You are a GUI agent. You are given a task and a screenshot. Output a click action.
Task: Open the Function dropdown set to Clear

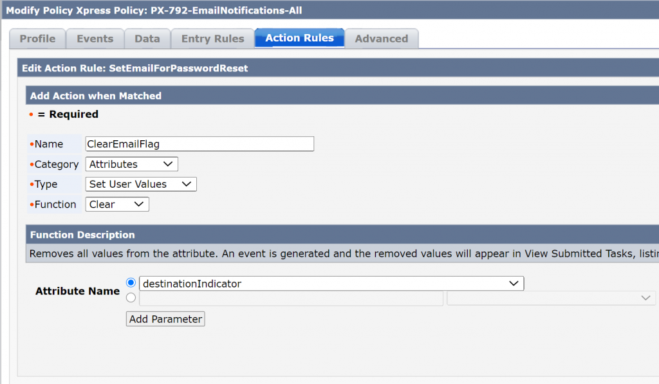117,204
